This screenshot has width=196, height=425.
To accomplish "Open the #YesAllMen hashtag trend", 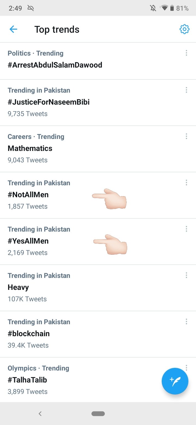I will pos(98,242).
